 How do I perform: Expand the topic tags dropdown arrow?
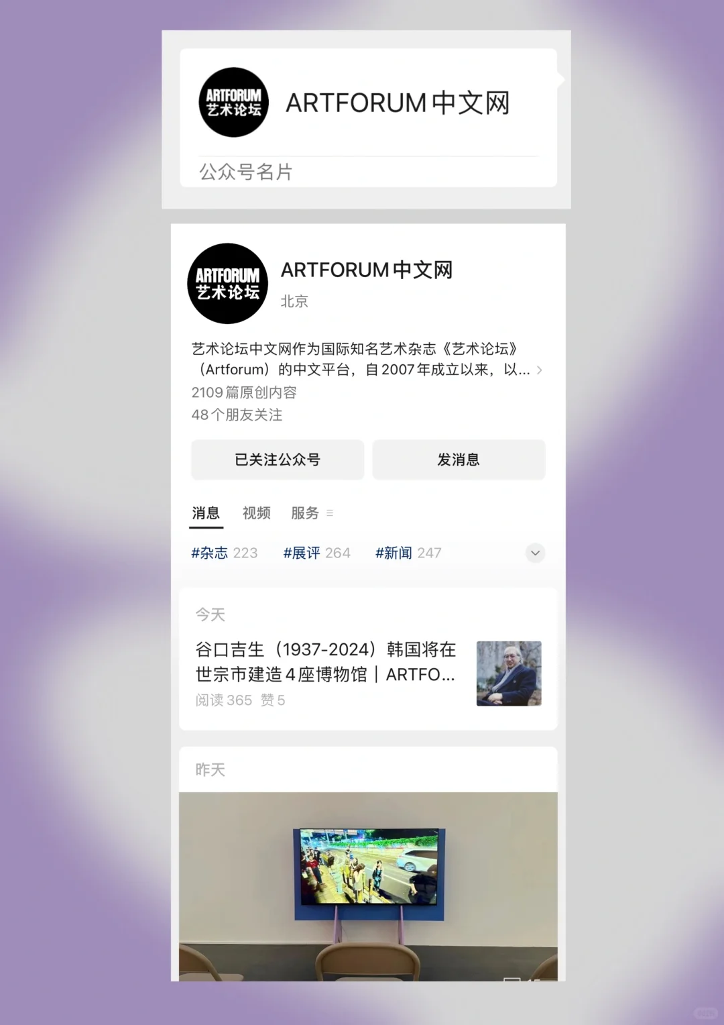click(535, 553)
